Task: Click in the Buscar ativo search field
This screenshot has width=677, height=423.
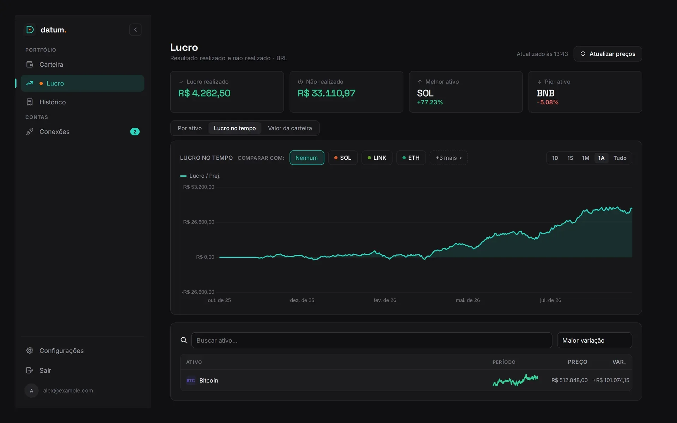Action: (x=372, y=340)
